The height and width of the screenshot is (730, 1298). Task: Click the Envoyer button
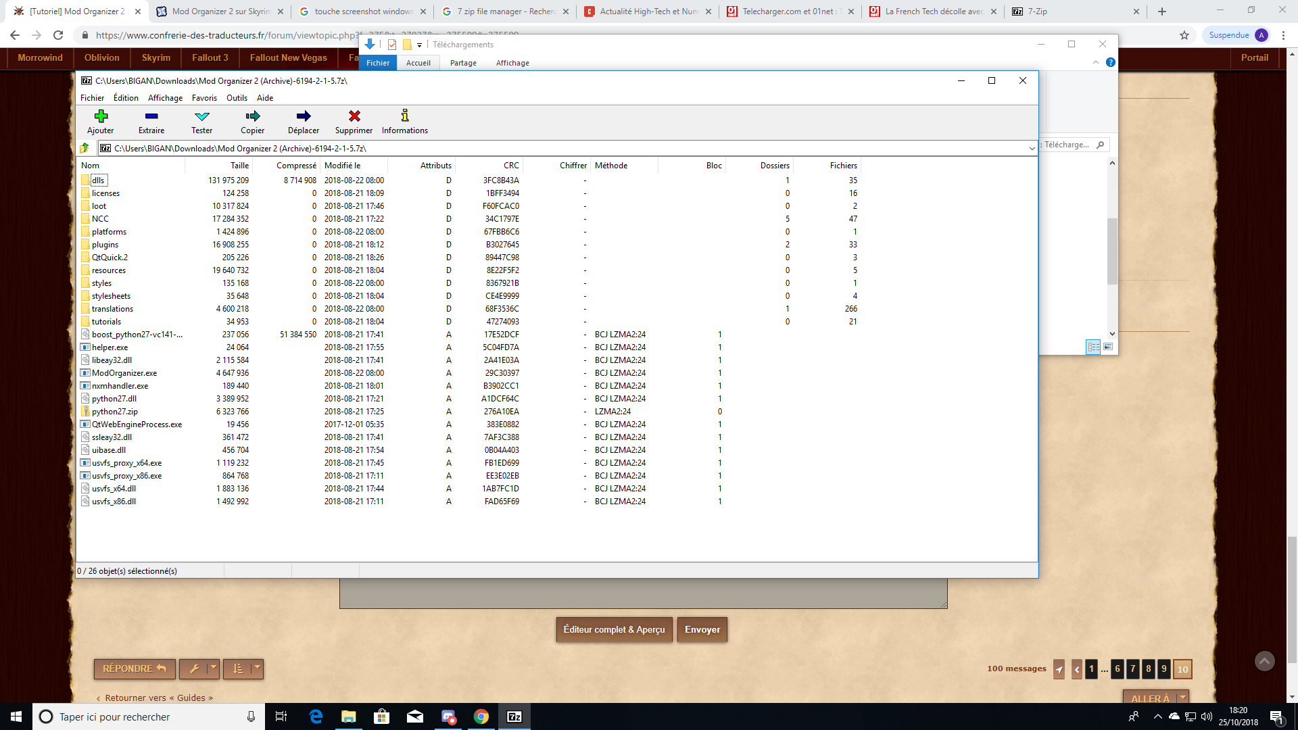pyautogui.click(x=702, y=629)
